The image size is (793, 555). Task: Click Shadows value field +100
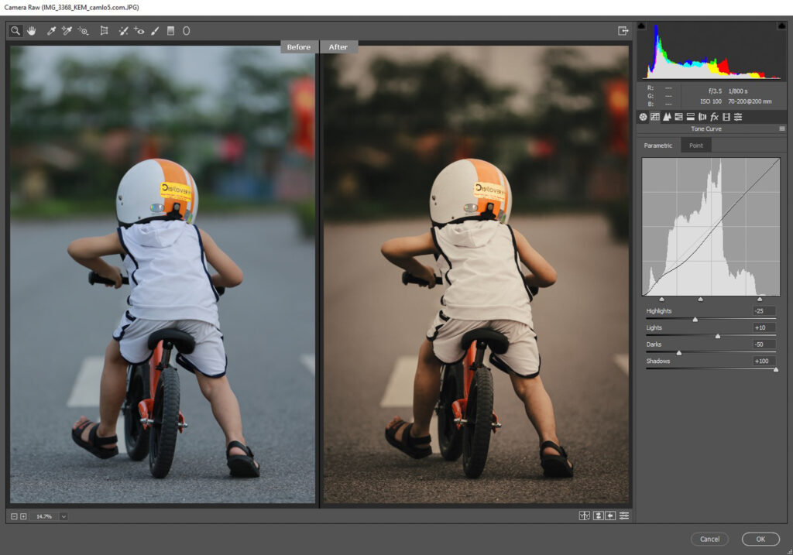click(764, 361)
